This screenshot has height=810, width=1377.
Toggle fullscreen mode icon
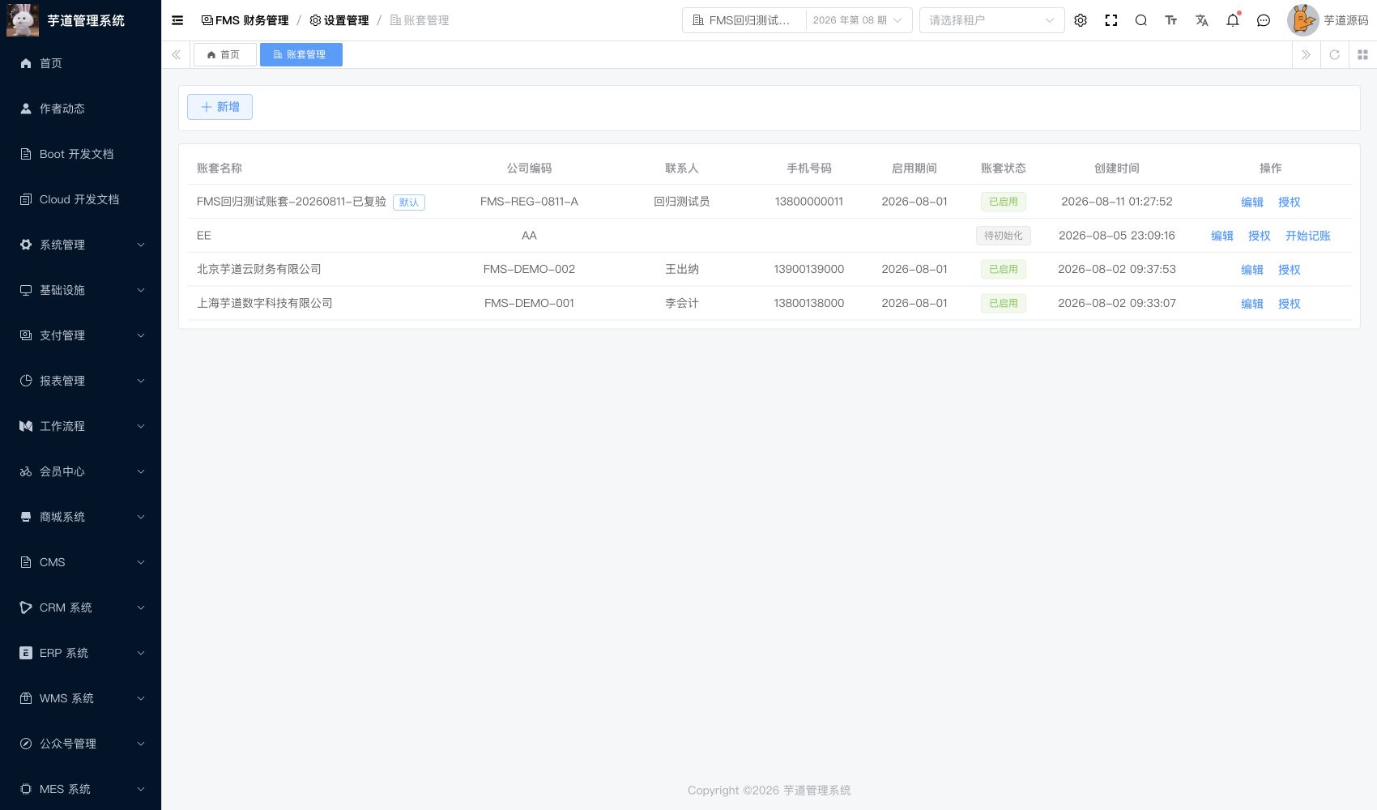coord(1111,20)
